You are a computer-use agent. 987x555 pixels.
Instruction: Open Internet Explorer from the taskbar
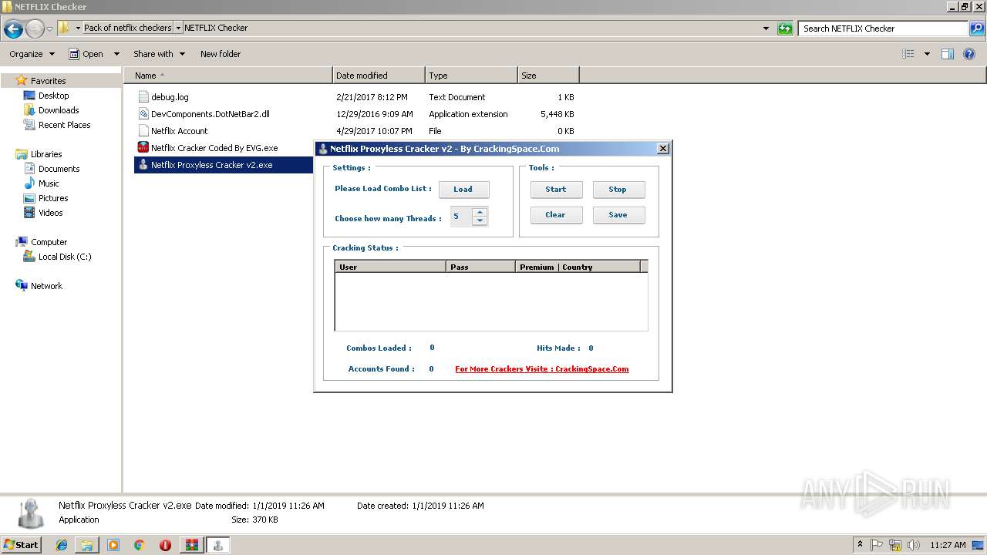point(62,545)
